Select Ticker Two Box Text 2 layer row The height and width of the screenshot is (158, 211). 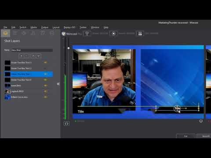coord(28,68)
